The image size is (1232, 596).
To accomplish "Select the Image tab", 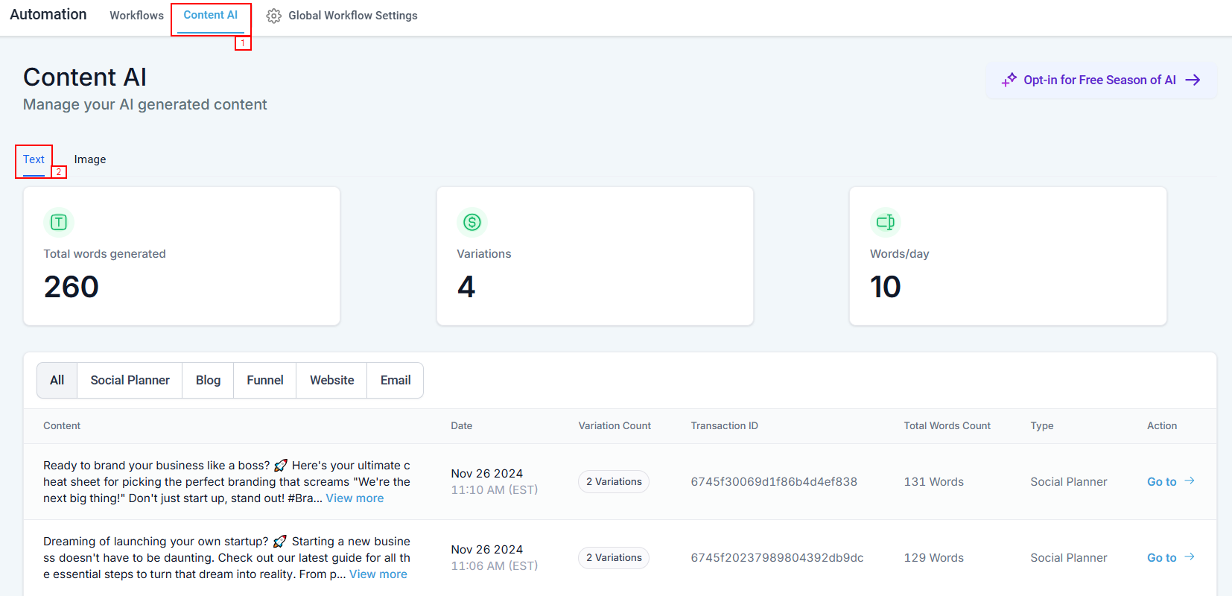I will point(90,159).
